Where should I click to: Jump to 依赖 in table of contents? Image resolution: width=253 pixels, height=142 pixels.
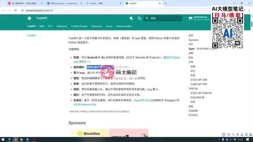point(191,53)
